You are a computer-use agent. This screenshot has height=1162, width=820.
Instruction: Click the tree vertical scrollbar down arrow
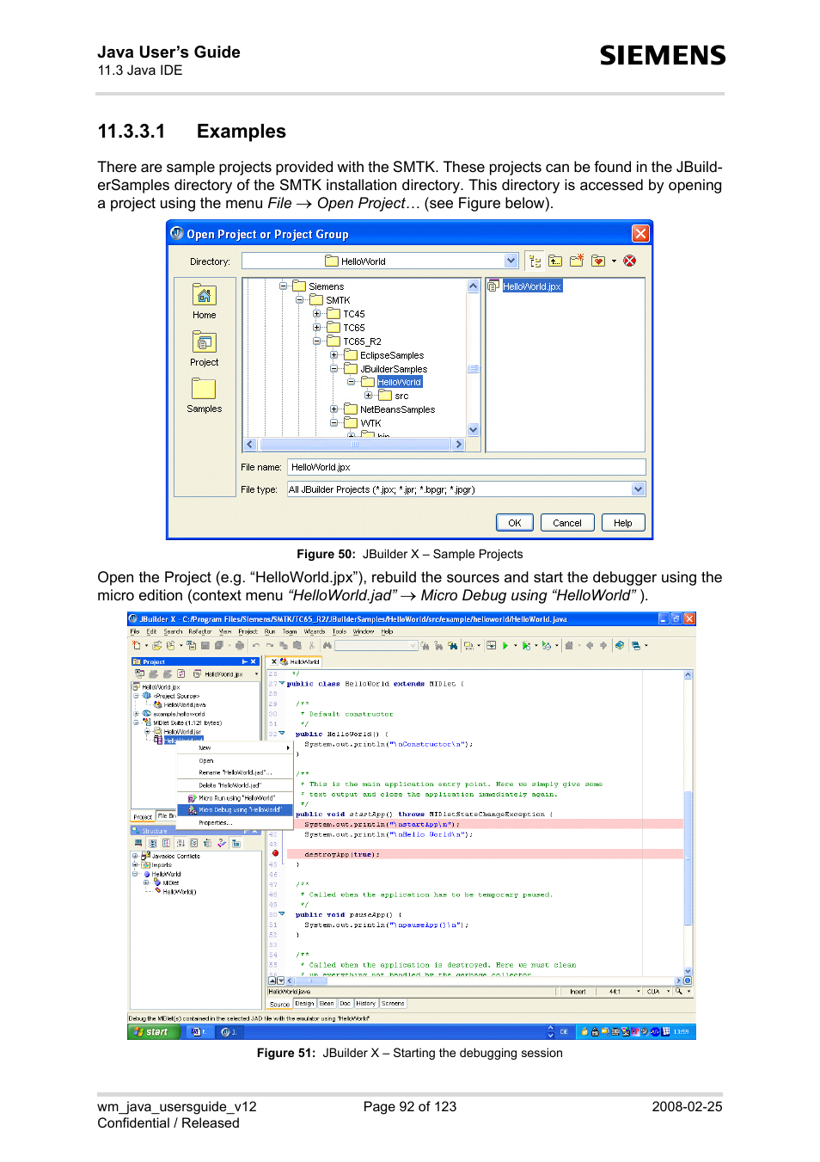point(473,429)
